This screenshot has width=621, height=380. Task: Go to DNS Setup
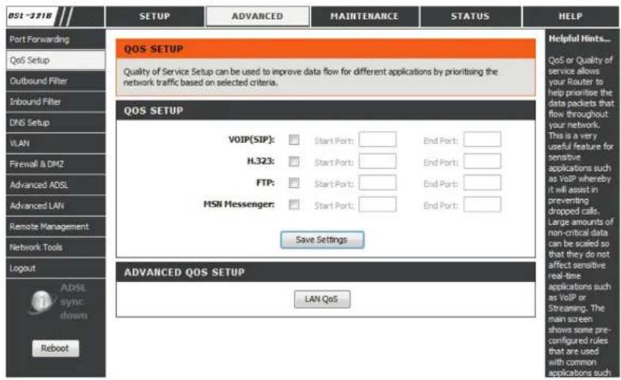56,122
